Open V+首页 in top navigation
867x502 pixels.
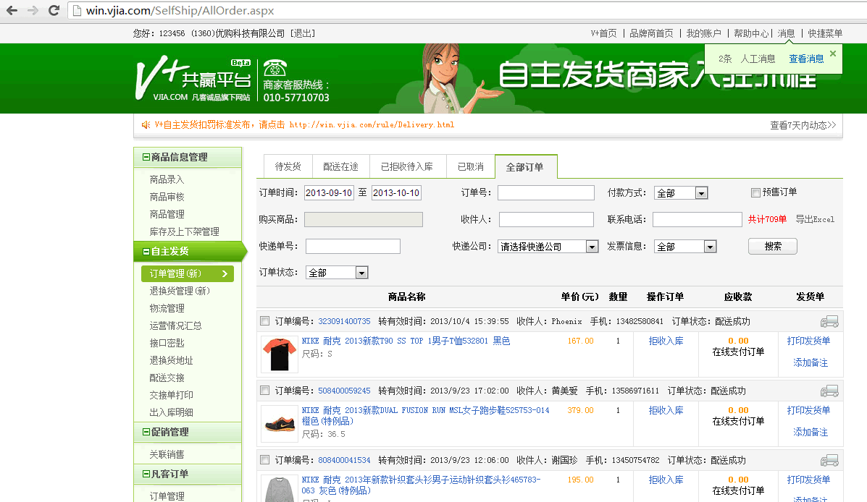click(604, 33)
